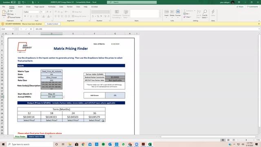Open the Insert ribbon tab

pos(20,7)
